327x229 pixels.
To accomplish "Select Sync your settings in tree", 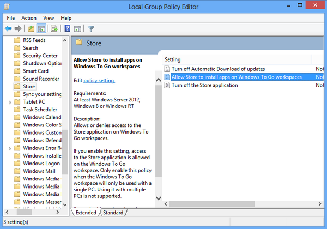I will tap(42, 94).
